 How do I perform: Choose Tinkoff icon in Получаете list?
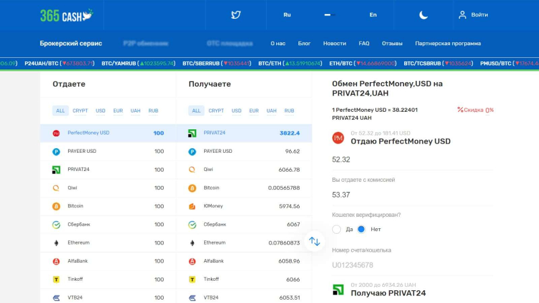point(192,279)
